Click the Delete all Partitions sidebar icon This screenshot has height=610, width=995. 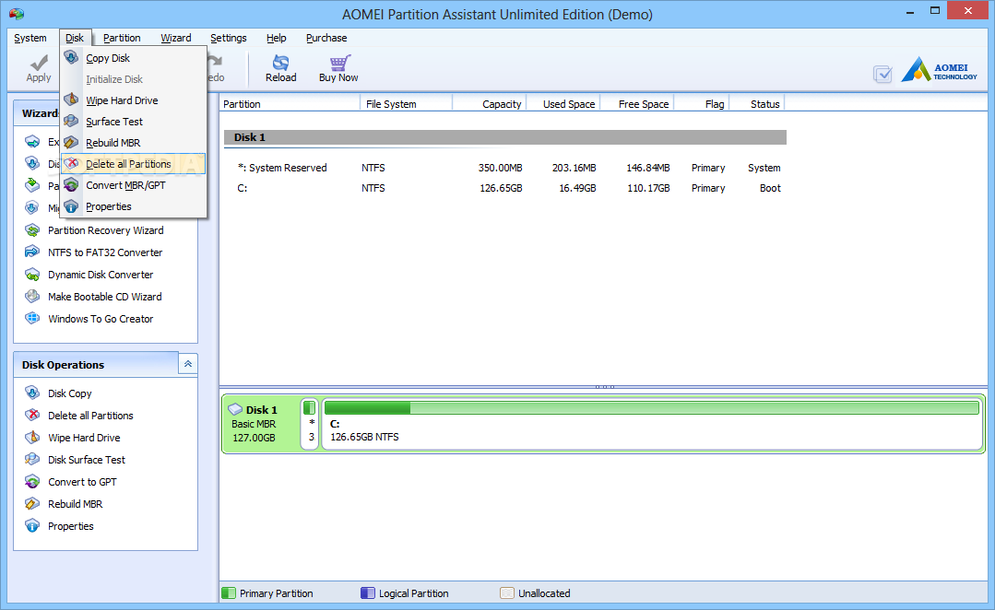tap(32, 416)
